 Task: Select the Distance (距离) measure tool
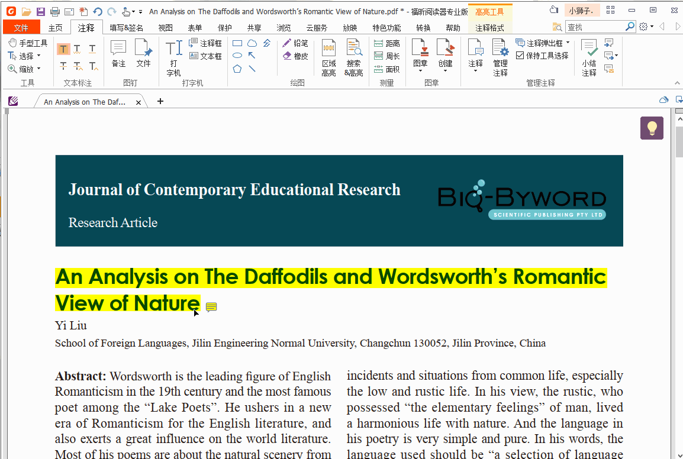pos(387,43)
